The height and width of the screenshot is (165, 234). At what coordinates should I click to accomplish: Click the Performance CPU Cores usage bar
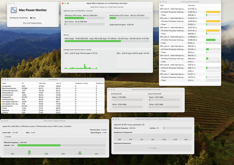(x=129, y=18)
